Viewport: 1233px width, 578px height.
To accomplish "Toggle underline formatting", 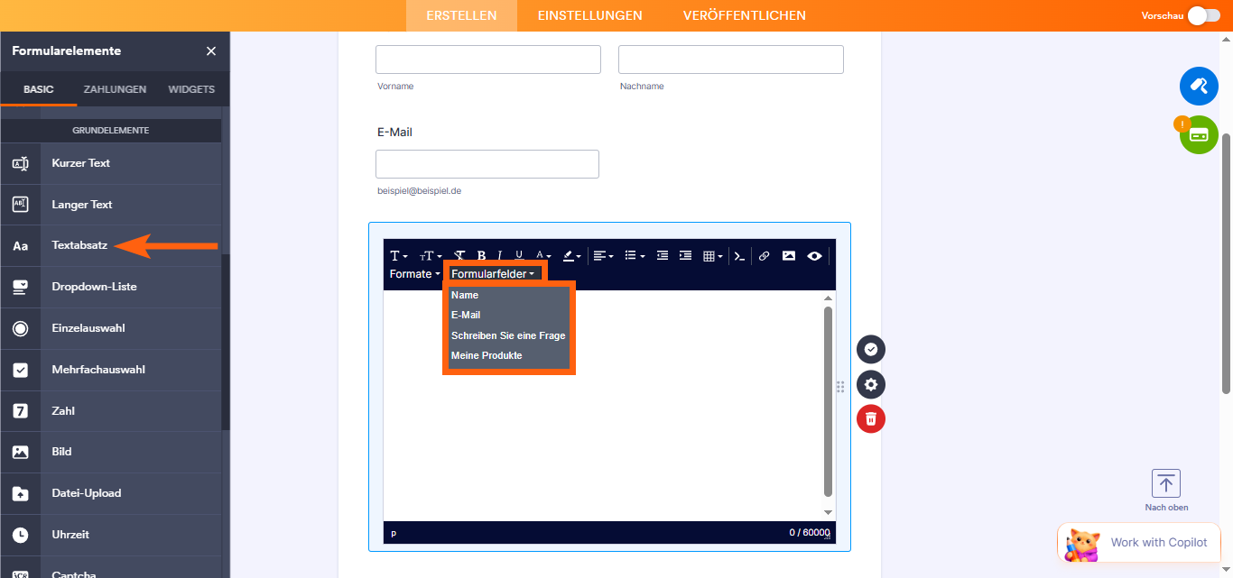I will click(x=519, y=256).
